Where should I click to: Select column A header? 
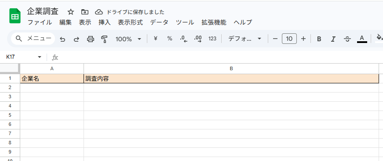52,69
